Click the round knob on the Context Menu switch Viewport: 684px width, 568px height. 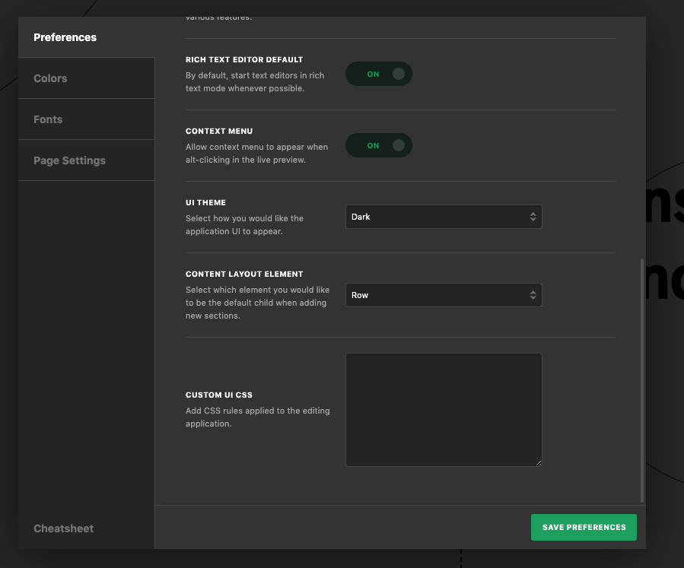398,146
